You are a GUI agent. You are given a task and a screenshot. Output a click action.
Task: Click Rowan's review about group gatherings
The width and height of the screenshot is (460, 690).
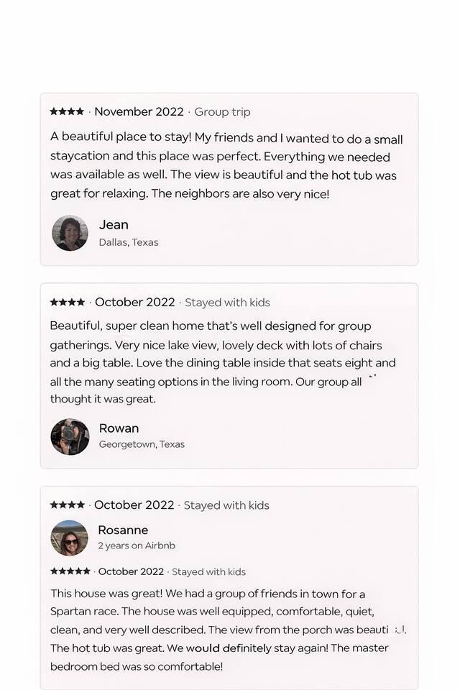pyautogui.click(x=223, y=362)
